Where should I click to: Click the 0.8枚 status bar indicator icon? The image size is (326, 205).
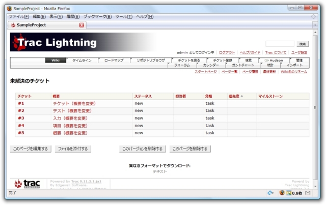coord(289,193)
